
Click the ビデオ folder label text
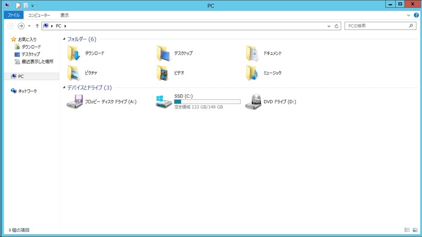[179, 73]
